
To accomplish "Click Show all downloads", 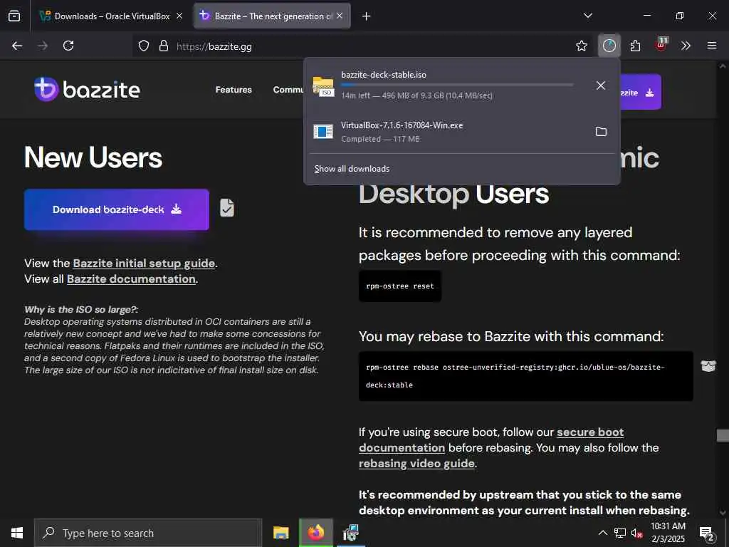I will [352, 169].
